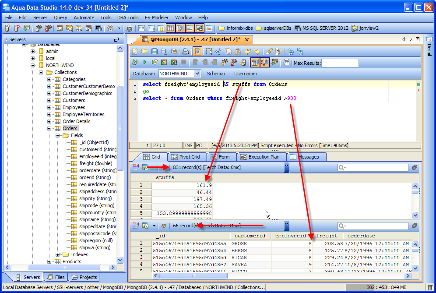
Task: Toggle the grid results view in main toolbar
Action: pyautogui.click(x=170, y=28)
